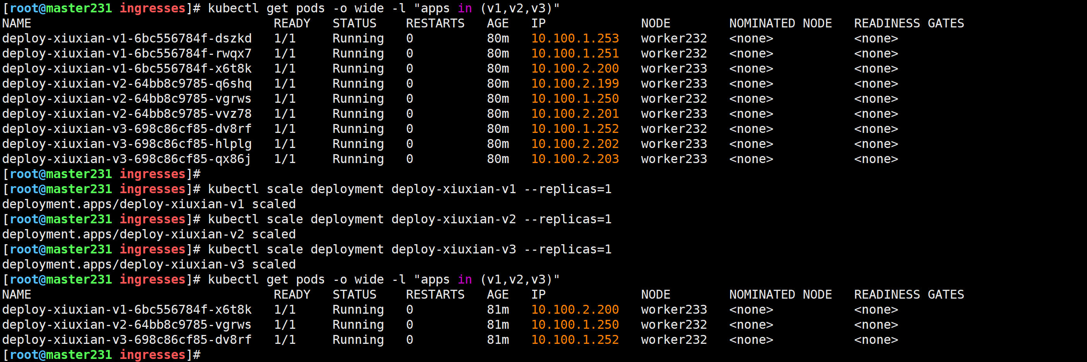1087x362 pixels.
Task: Click IP address 10.100.2.201
Action: coord(575,114)
